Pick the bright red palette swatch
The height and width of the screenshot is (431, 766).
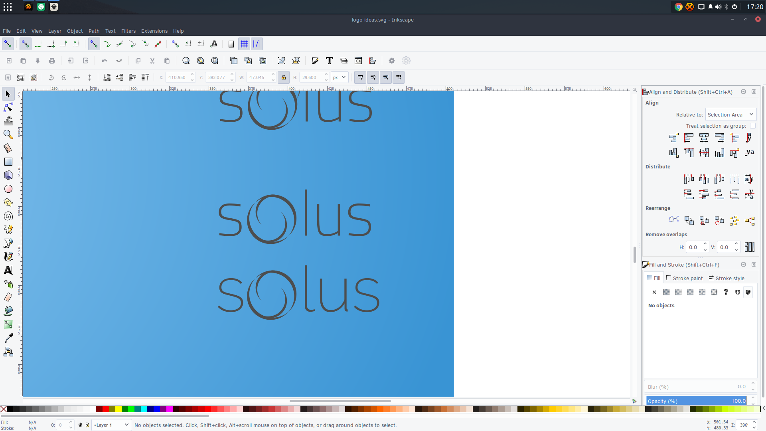point(106,409)
